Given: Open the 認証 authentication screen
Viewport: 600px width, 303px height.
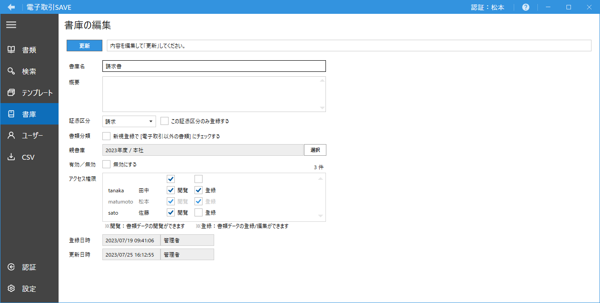Looking at the screenshot, I should (29, 267).
